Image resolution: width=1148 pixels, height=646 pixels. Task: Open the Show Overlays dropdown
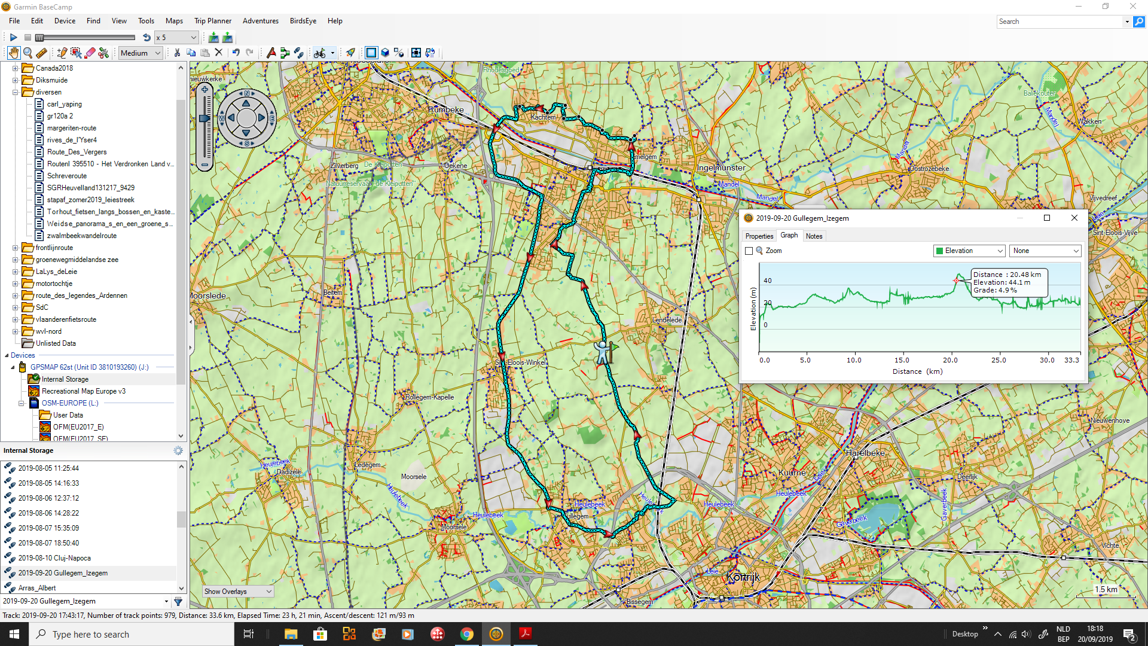pos(238,592)
